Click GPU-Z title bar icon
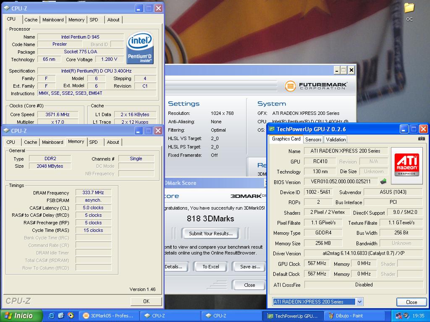430x322 pixels. (x=272, y=129)
